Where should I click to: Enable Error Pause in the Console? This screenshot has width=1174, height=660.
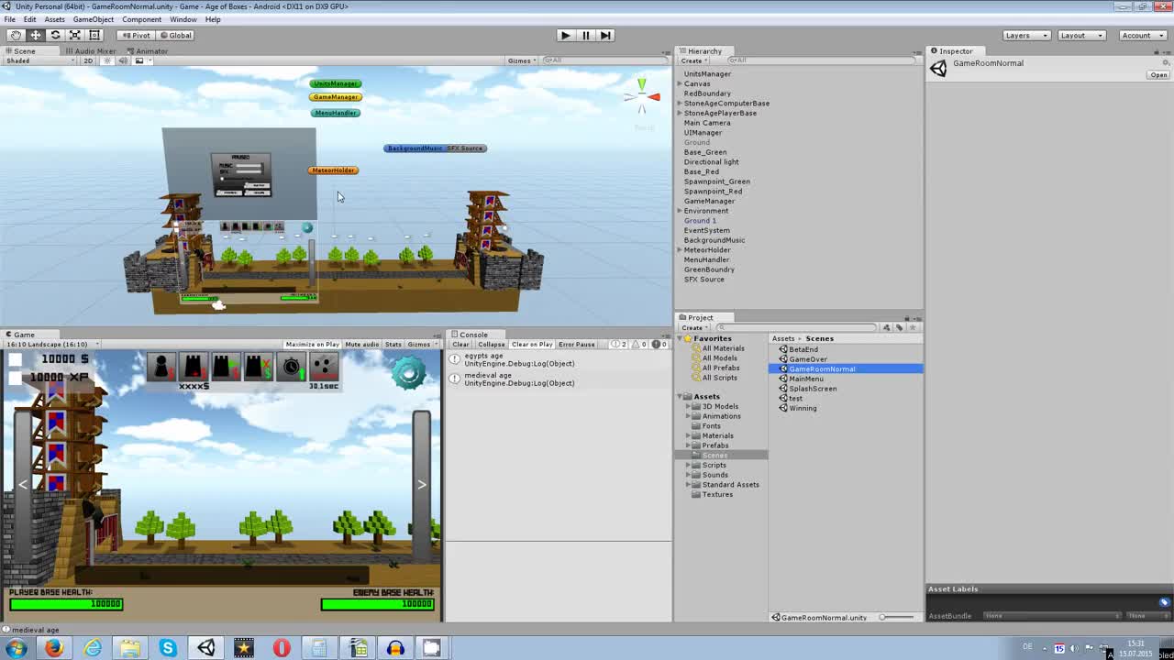point(577,345)
